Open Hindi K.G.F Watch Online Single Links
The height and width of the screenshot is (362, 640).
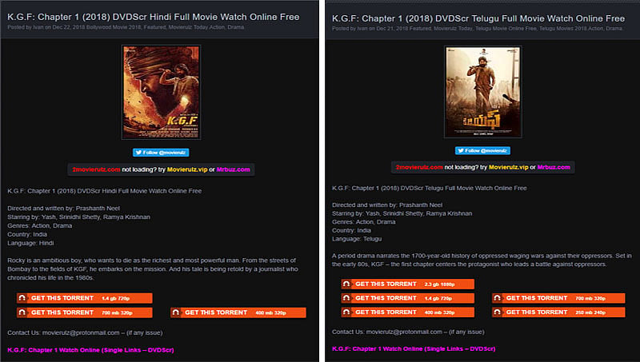(x=90, y=350)
